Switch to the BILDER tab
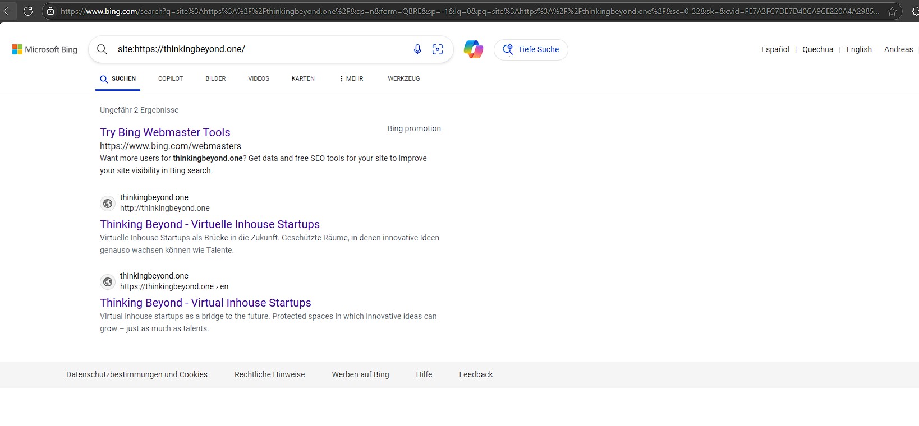 215,78
